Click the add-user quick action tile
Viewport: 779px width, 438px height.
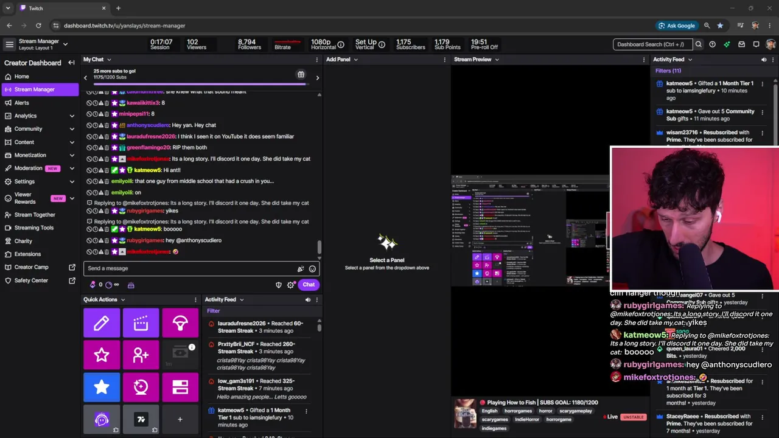pyautogui.click(x=141, y=355)
